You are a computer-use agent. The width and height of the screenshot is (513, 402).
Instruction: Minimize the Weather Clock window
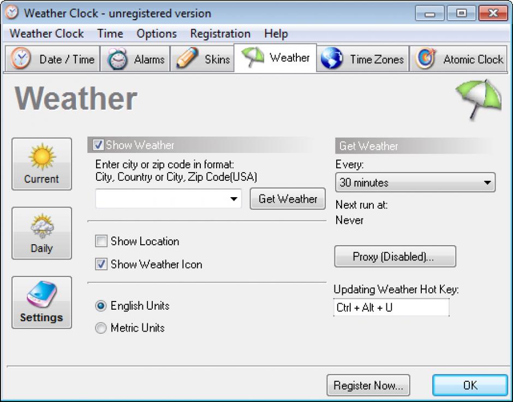[x=430, y=14]
